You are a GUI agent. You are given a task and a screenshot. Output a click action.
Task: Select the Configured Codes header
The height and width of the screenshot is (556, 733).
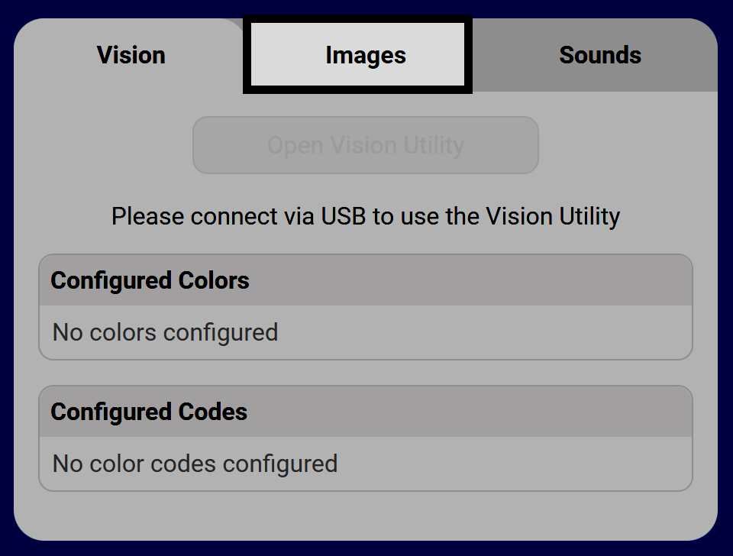point(365,412)
